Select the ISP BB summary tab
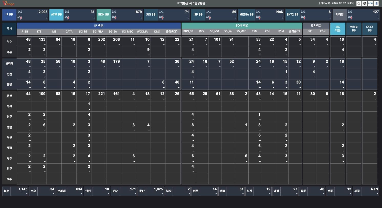 [x=198, y=15]
